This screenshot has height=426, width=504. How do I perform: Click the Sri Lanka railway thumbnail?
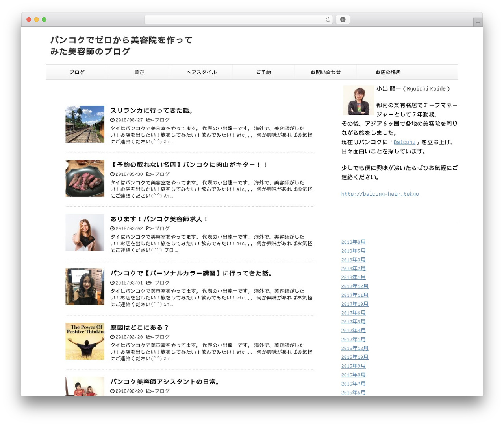[85, 124]
